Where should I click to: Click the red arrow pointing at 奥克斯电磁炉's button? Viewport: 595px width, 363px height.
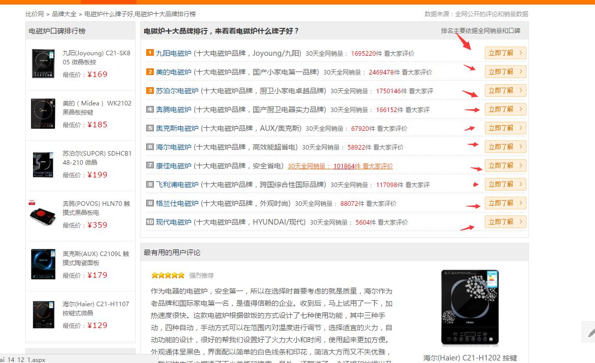tap(469, 129)
